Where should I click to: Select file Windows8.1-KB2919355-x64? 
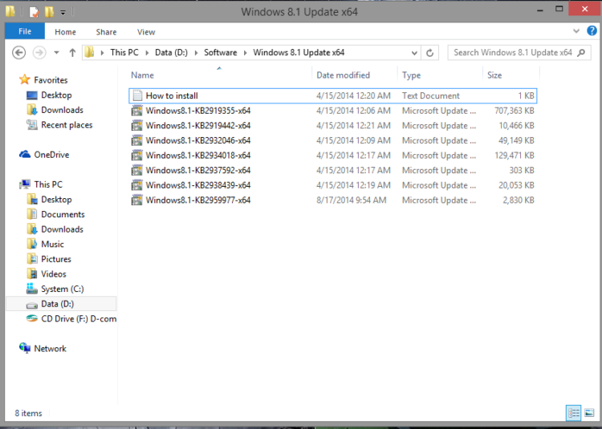332,111
